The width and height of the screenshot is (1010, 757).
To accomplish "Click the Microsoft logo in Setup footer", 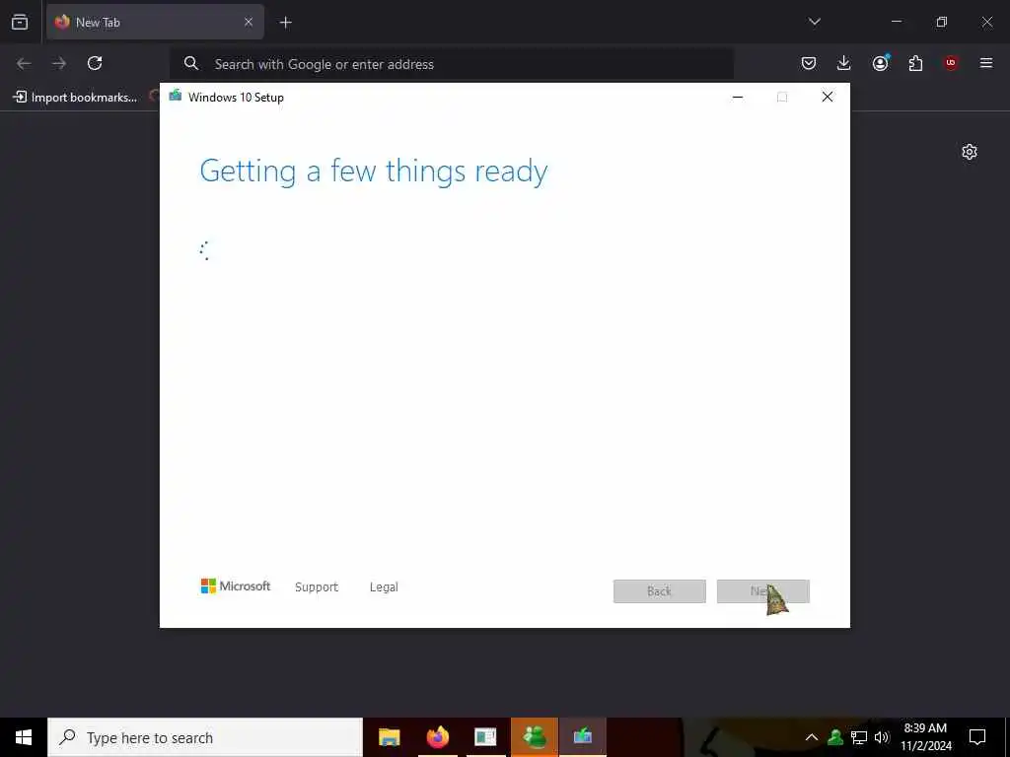I will click(x=236, y=585).
